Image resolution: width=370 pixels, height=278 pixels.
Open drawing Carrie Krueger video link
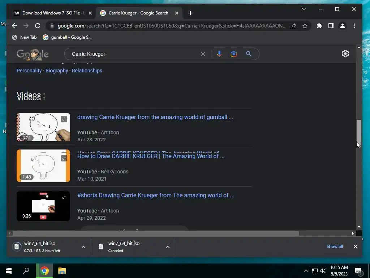[x=155, y=117]
